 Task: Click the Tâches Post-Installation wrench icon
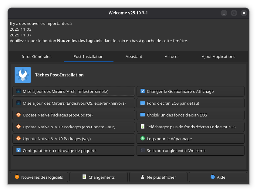[x=23, y=75]
